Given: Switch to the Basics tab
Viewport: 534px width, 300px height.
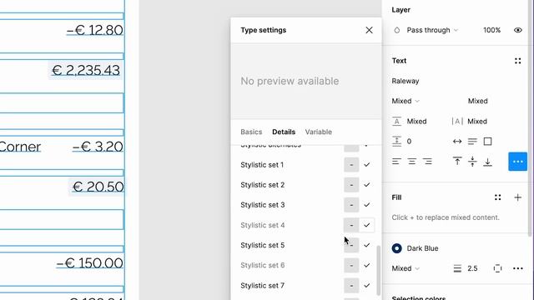Looking at the screenshot, I should [x=251, y=132].
